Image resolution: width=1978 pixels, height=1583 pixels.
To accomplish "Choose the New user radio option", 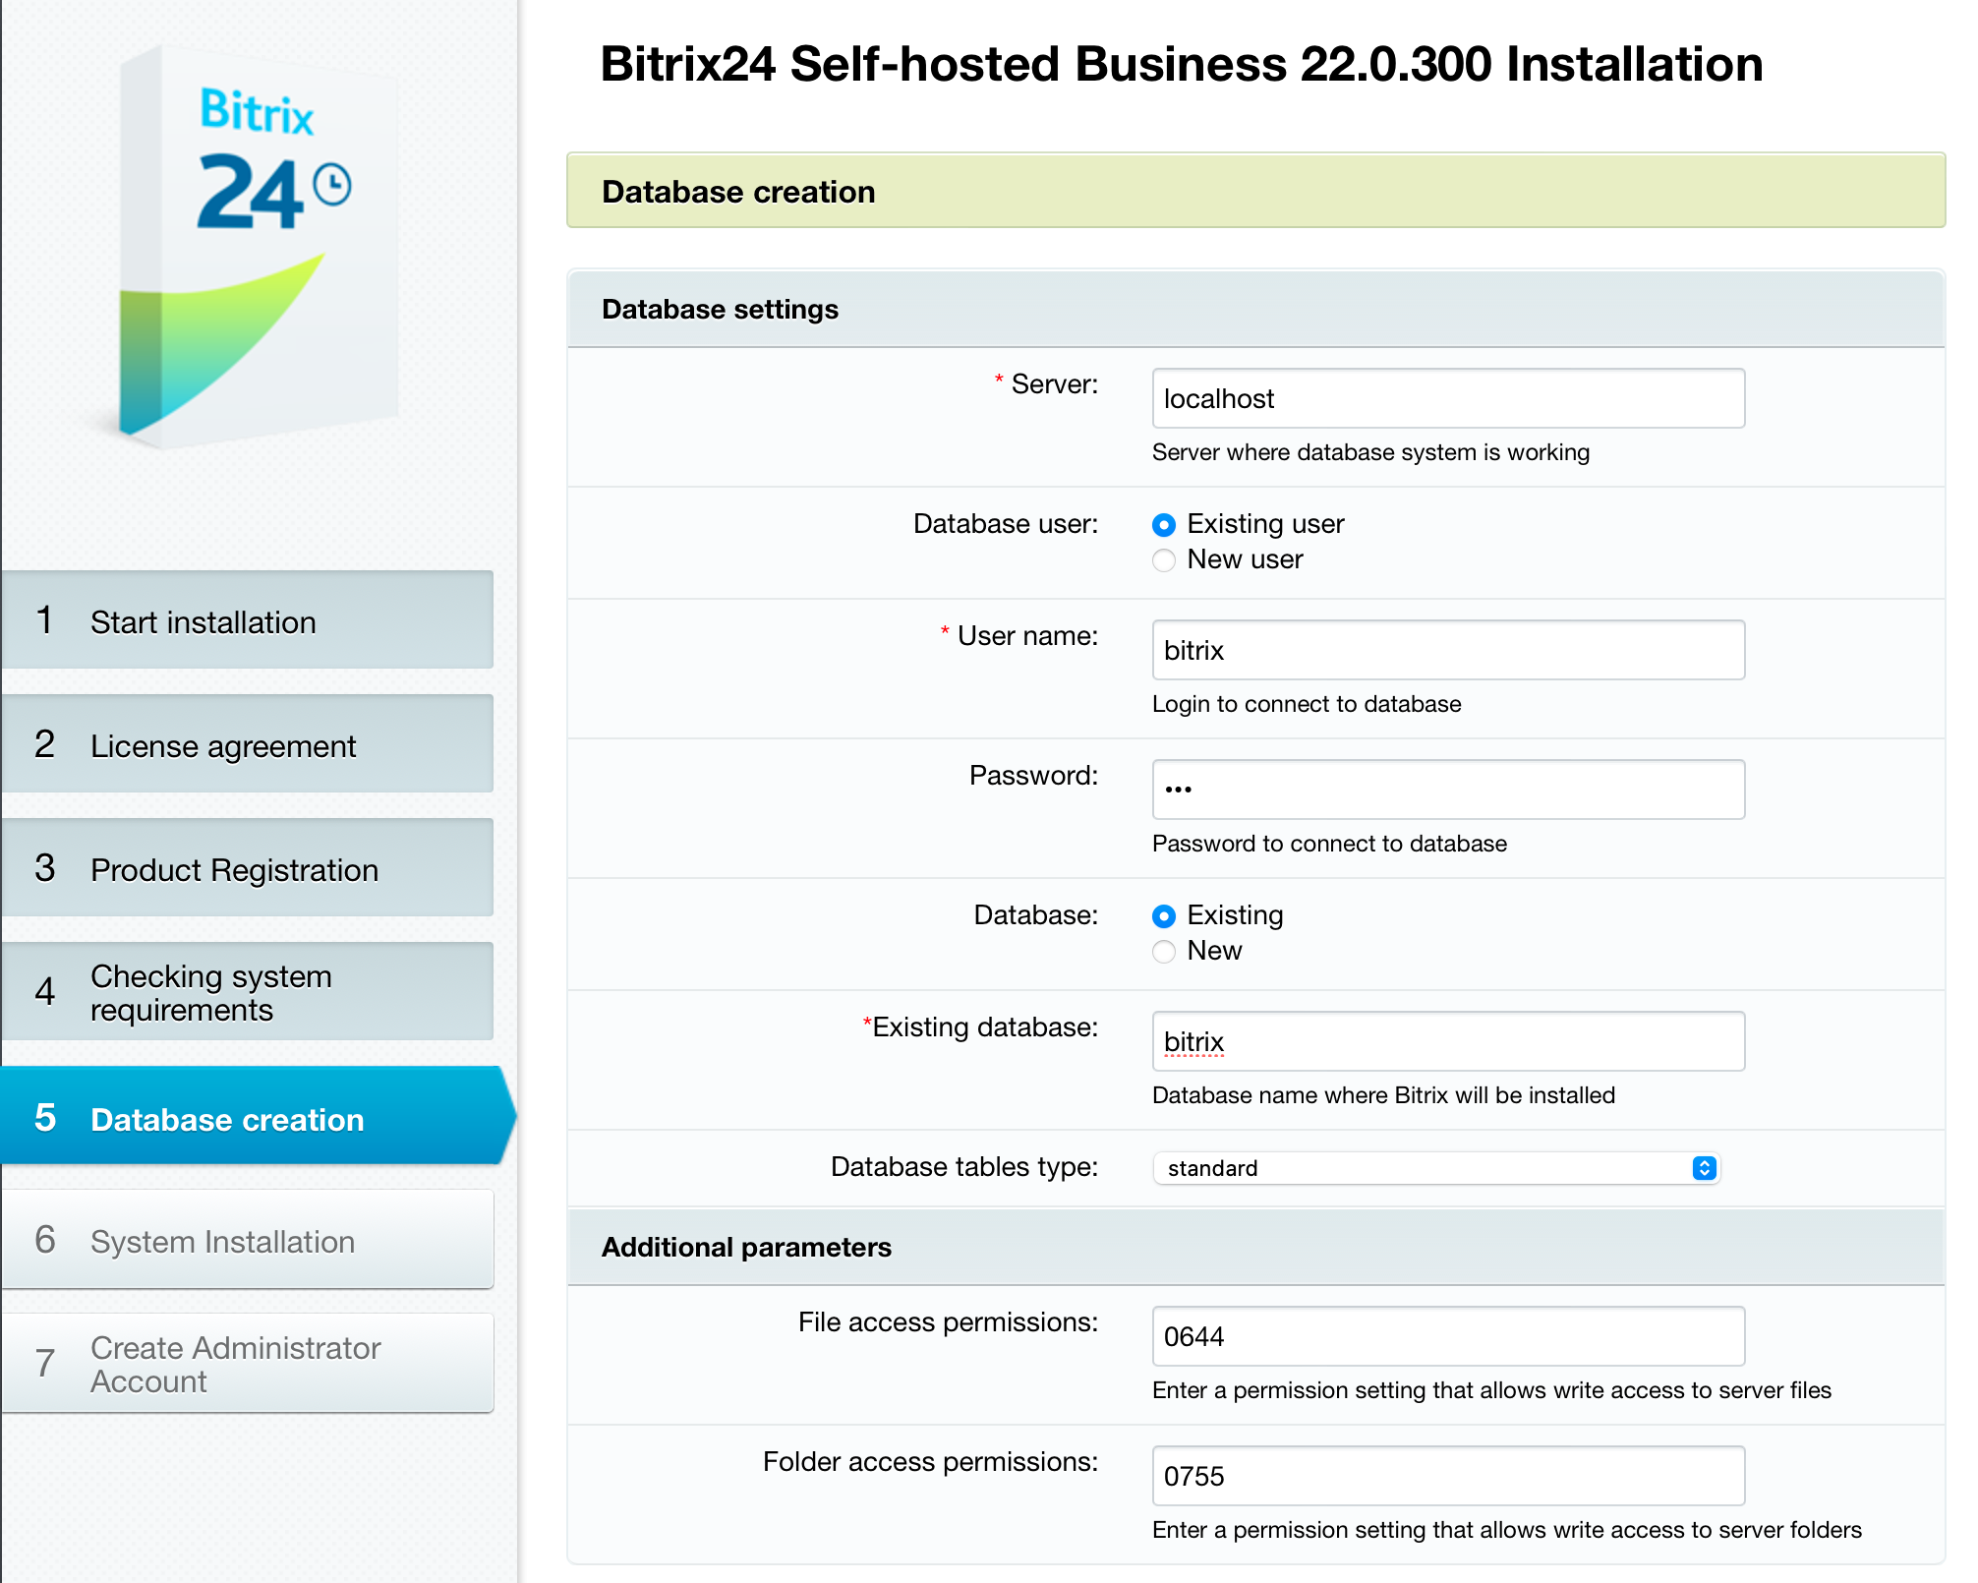I will (1164, 560).
